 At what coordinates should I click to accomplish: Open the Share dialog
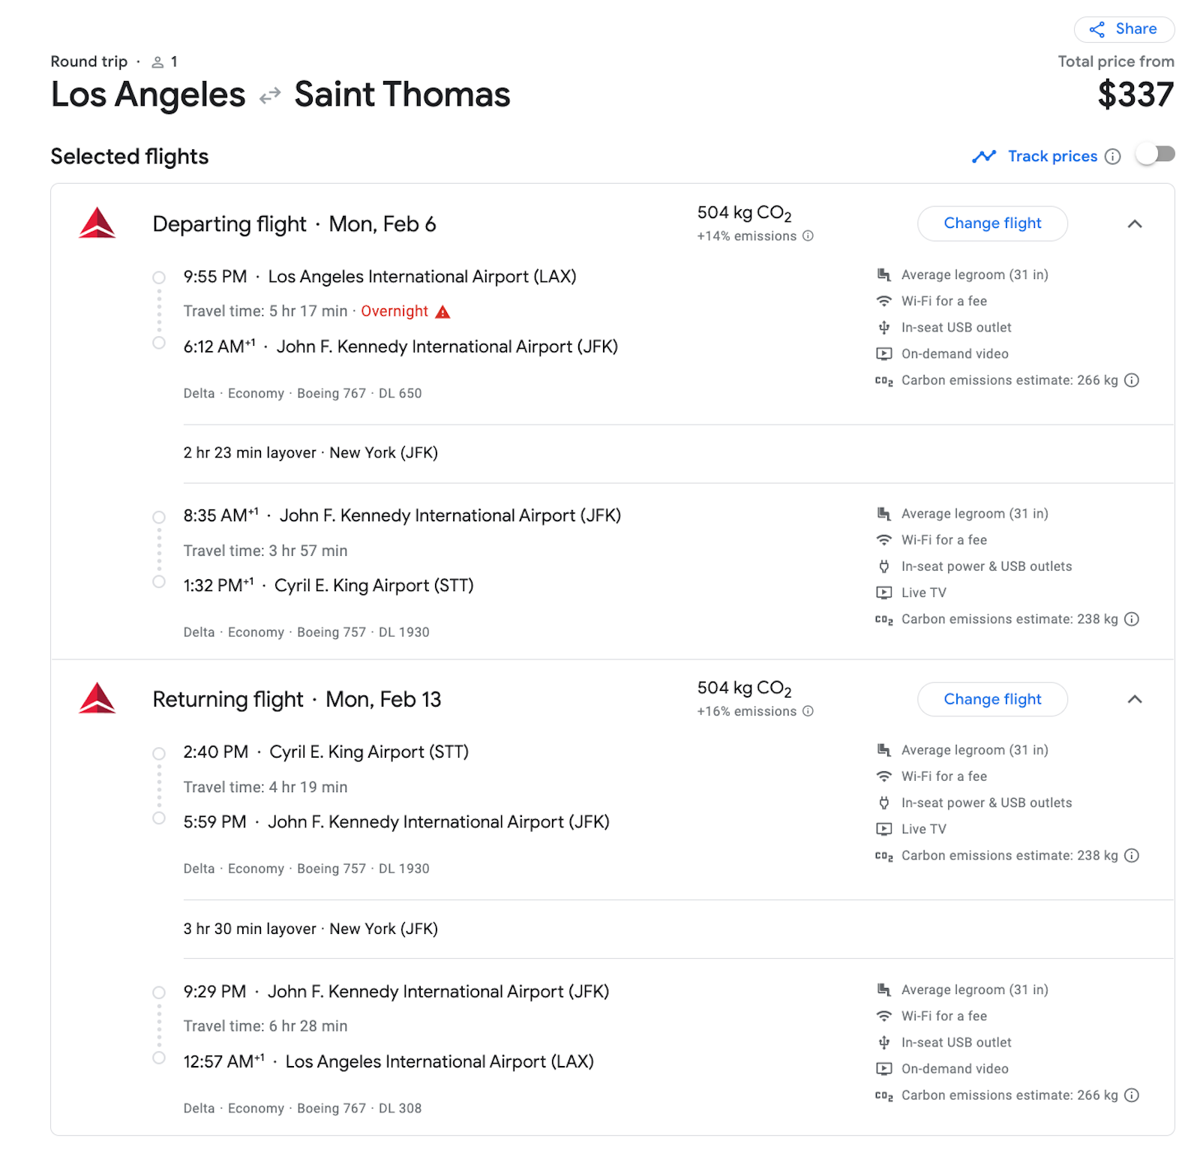(x=1123, y=29)
